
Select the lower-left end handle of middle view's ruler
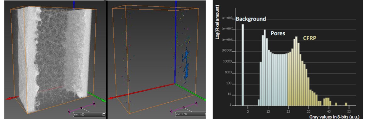click(x=171, y=111)
